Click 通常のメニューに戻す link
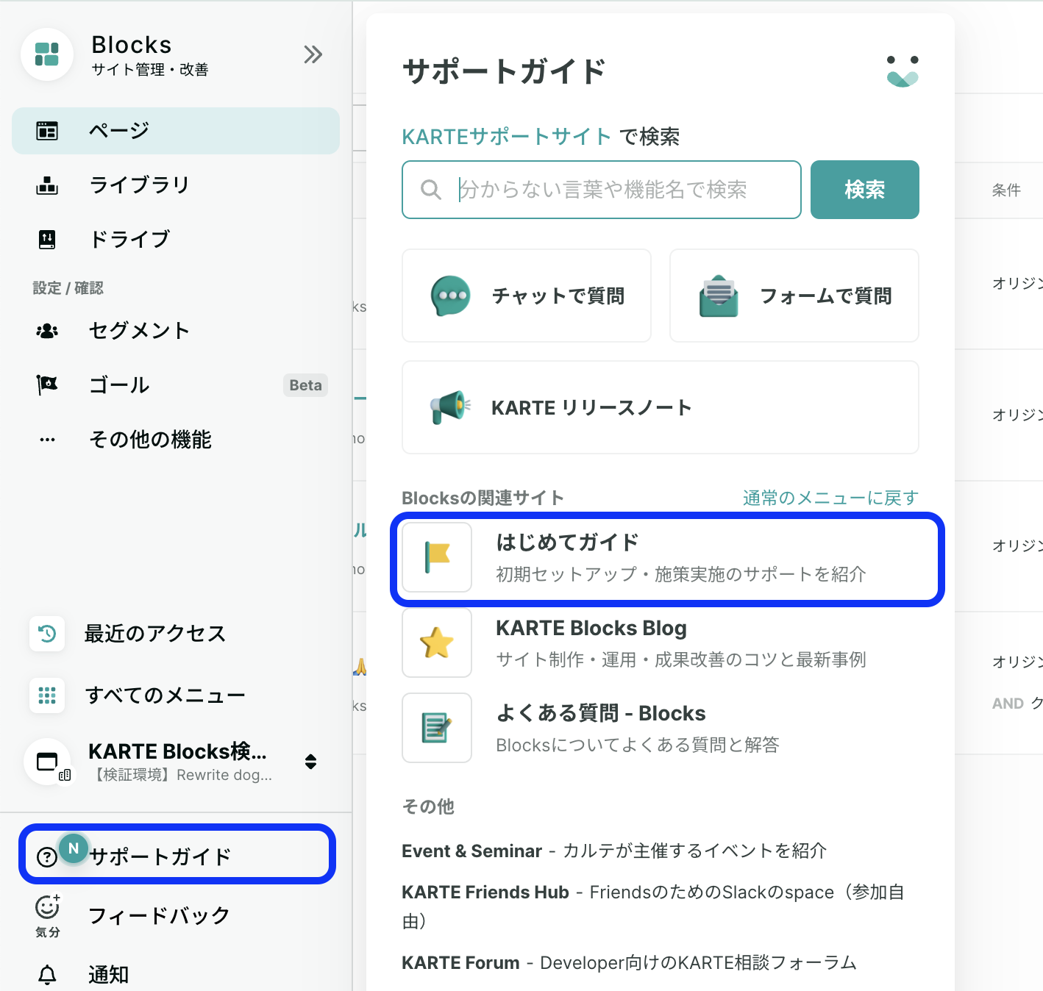Viewport: 1043px width, 991px height. click(830, 498)
